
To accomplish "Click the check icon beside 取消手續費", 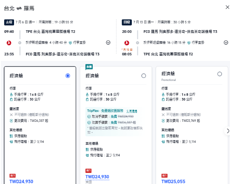I will [x=89, y=117].
